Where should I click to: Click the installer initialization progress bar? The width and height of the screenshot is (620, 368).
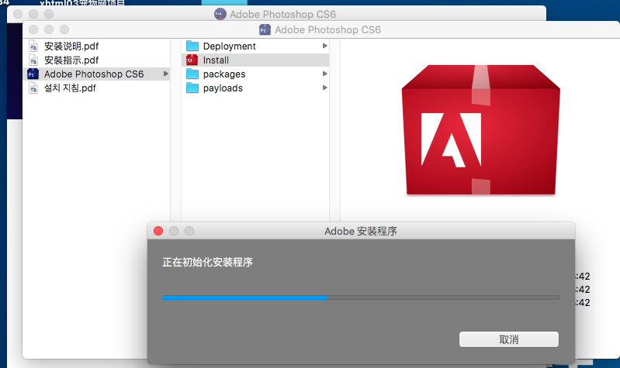tap(361, 297)
